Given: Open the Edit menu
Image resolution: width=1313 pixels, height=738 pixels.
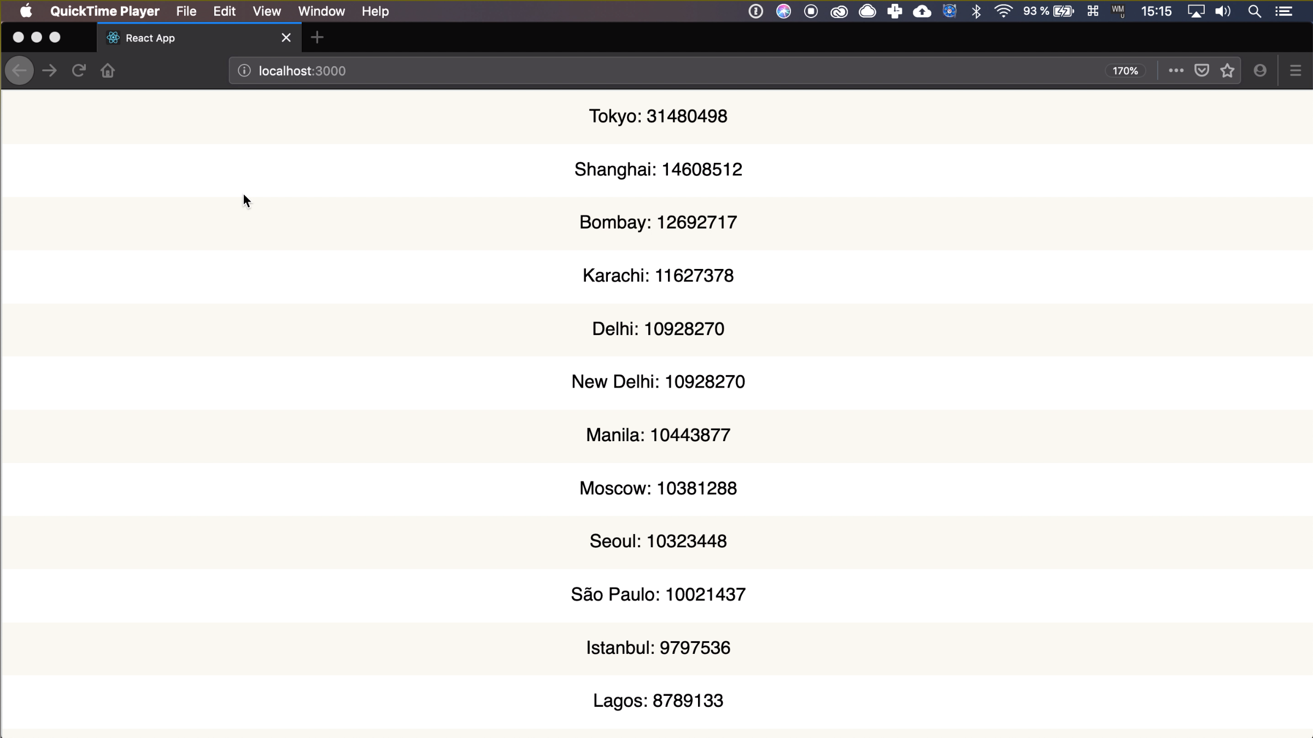Looking at the screenshot, I should 224,11.
